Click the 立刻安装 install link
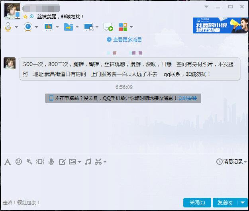Viewport: 249px width, 211px height. click(x=187, y=98)
